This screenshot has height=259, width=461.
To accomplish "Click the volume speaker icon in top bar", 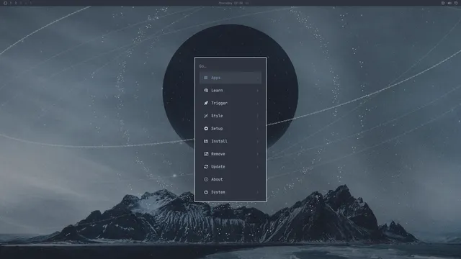I will (x=449, y=3).
